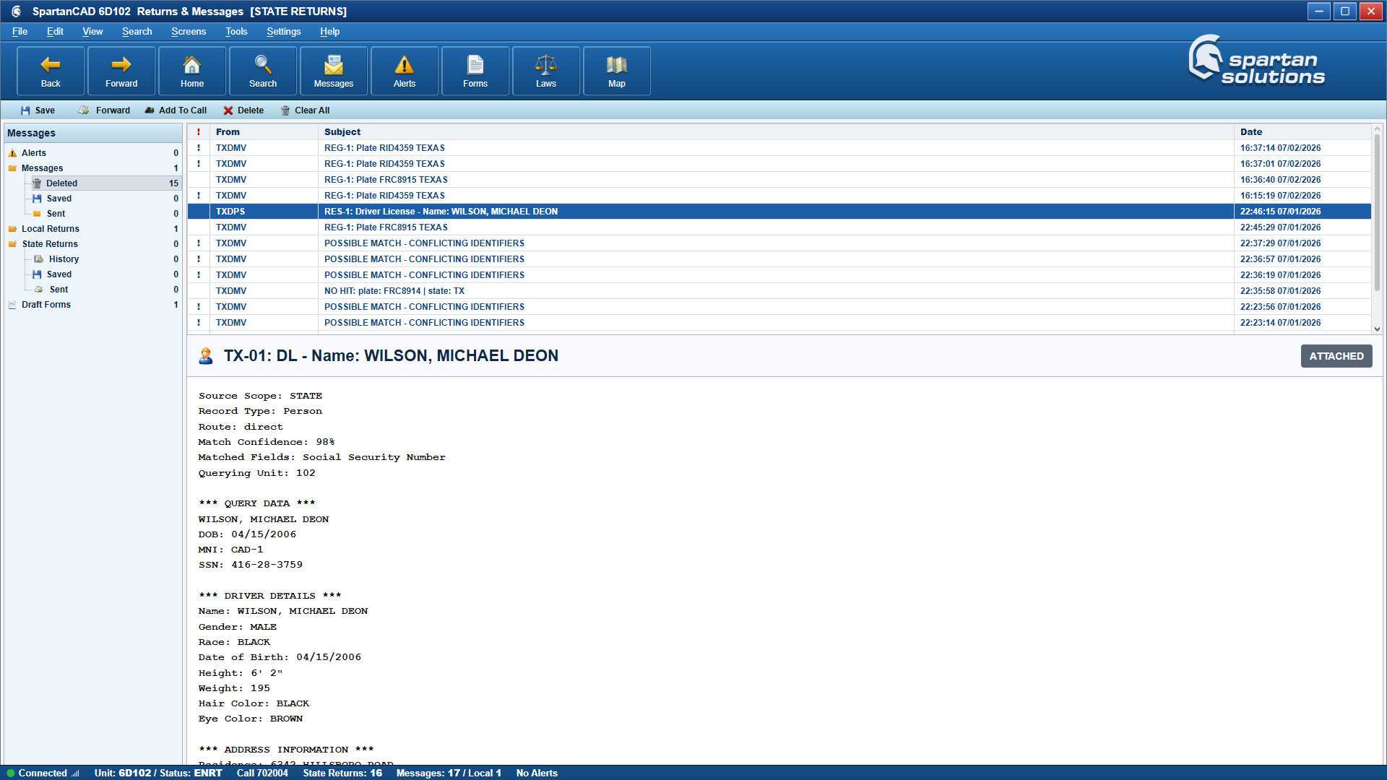Select POSSIBLE MATCH message at 22:37:29
Image resolution: width=1387 pixels, height=780 pixels.
click(779, 243)
